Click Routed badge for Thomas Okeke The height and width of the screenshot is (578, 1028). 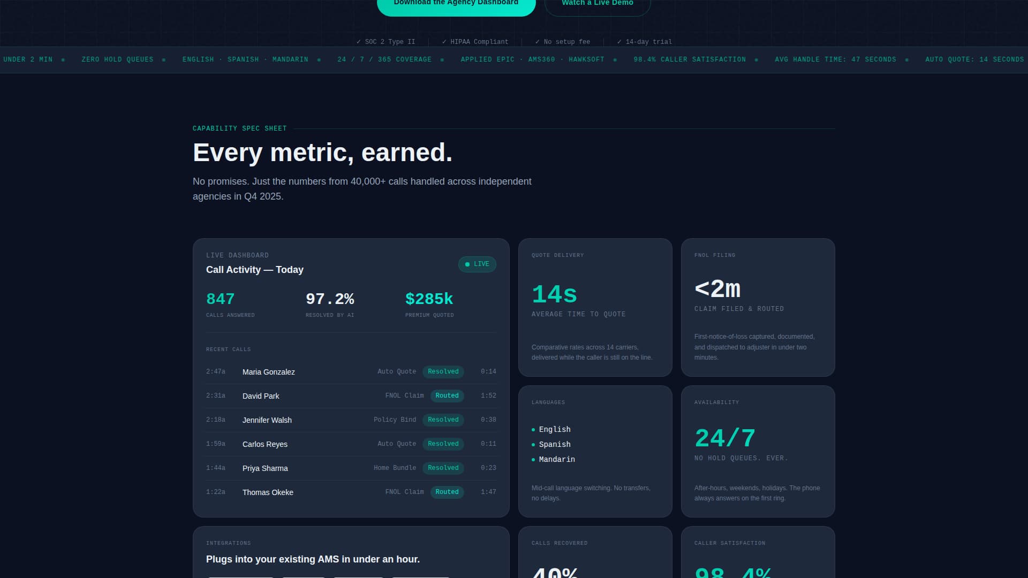coord(447,492)
